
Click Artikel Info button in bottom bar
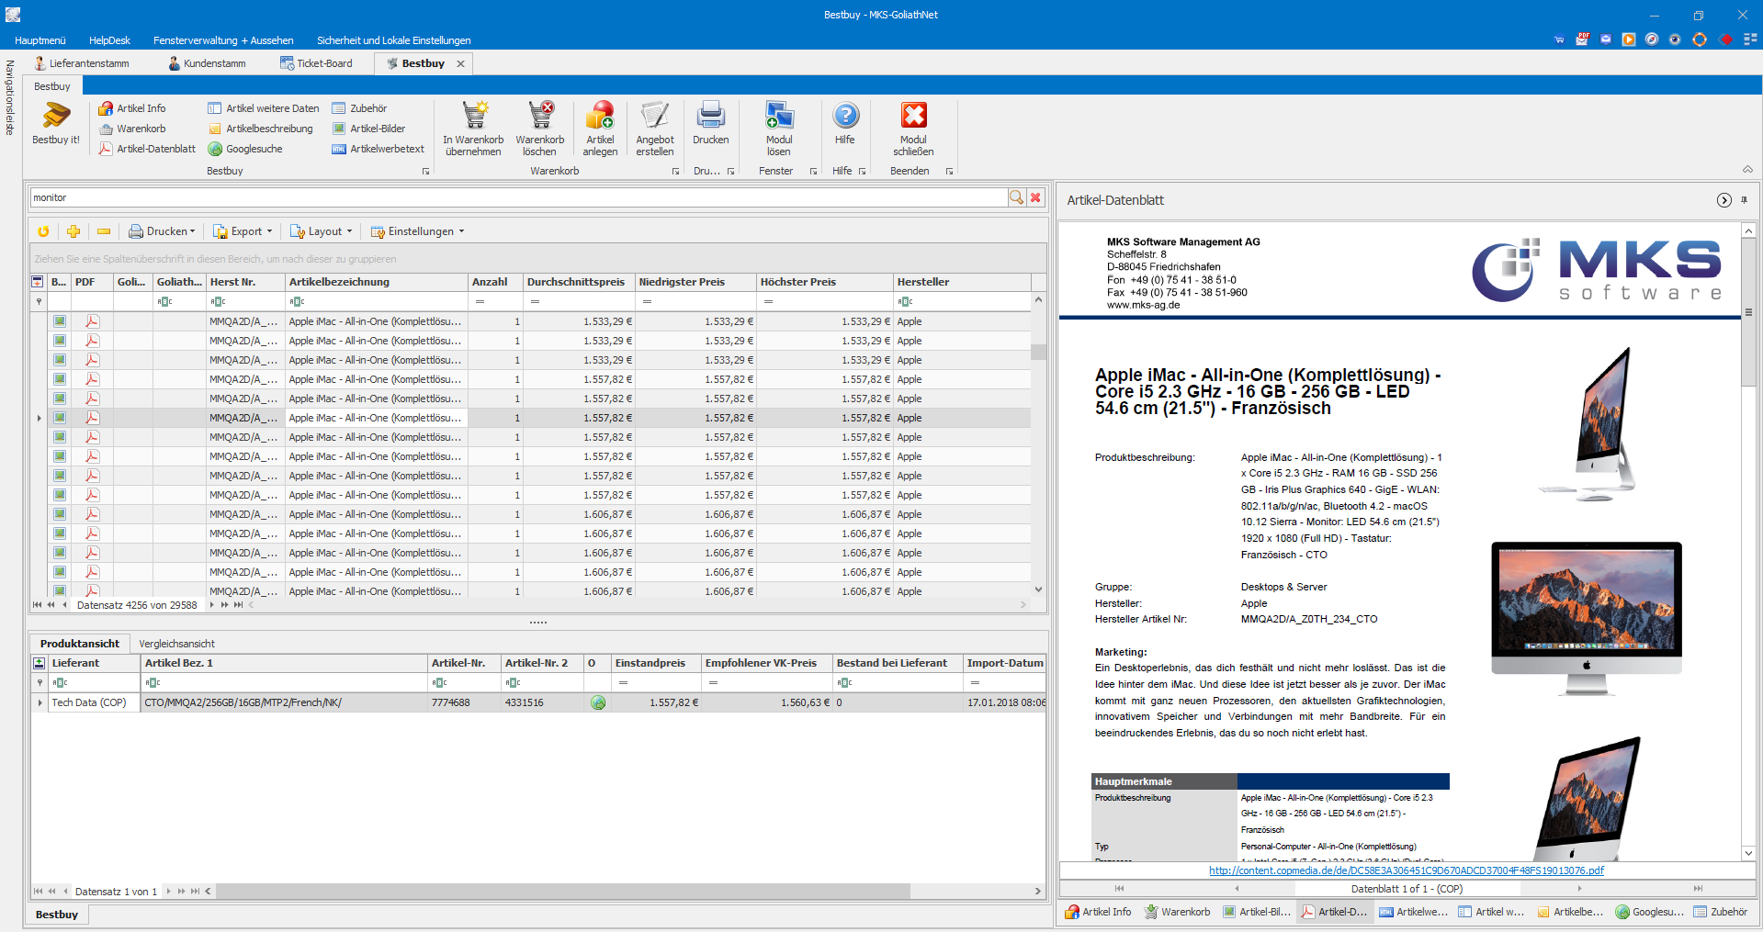pyautogui.click(x=1098, y=912)
